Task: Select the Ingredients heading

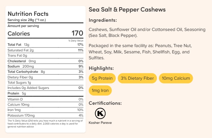Action: click(103, 20)
